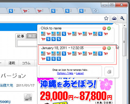
Task: Select last S icon in January 18 bottom row
Action: point(59,59)
